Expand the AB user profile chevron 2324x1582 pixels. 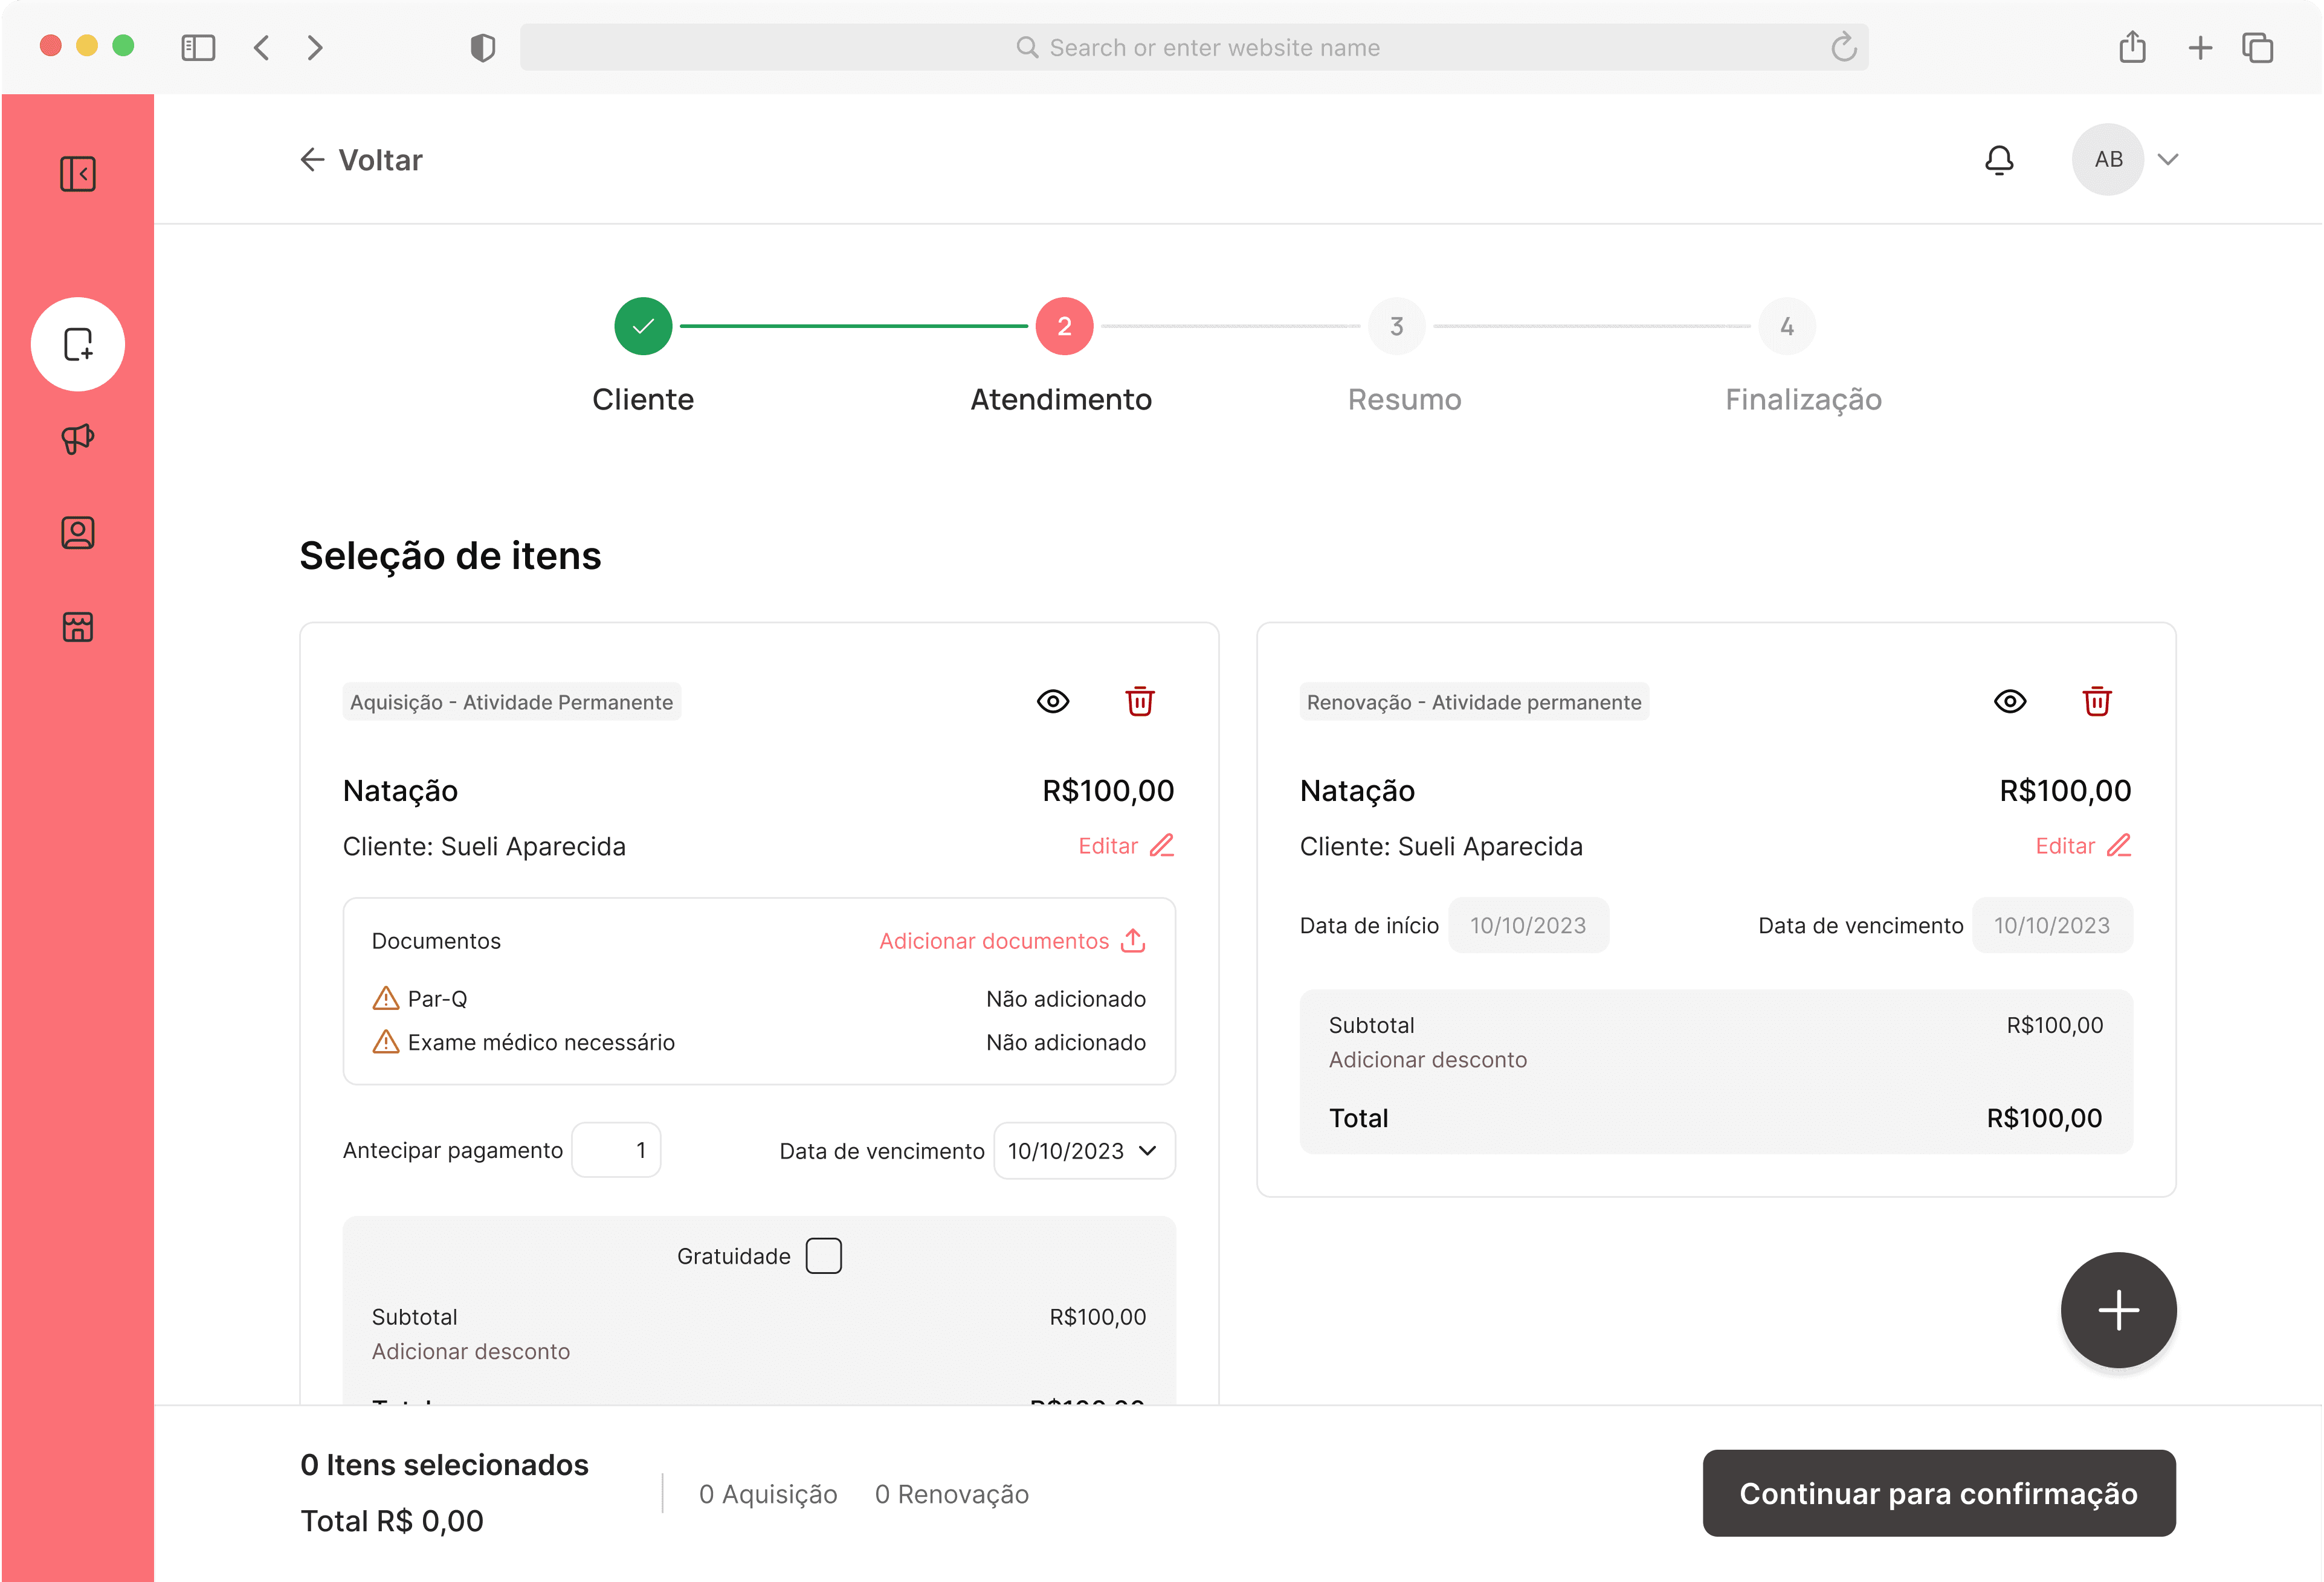(x=2167, y=160)
